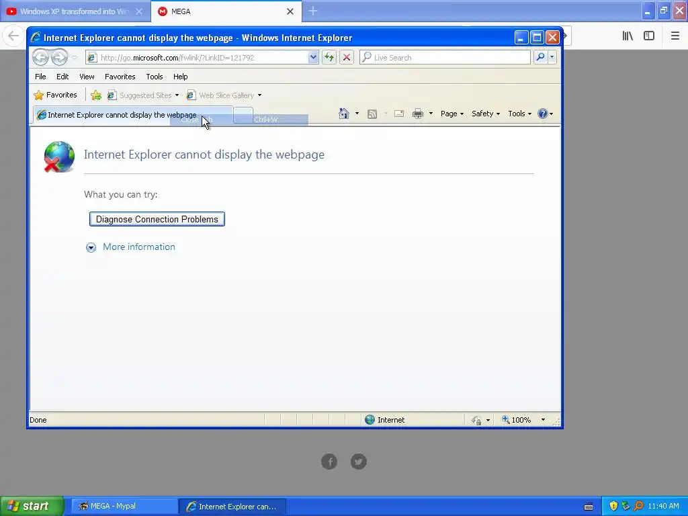Go to Home page icon
This screenshot has width=688, height=516.
[x=343, y=114]
